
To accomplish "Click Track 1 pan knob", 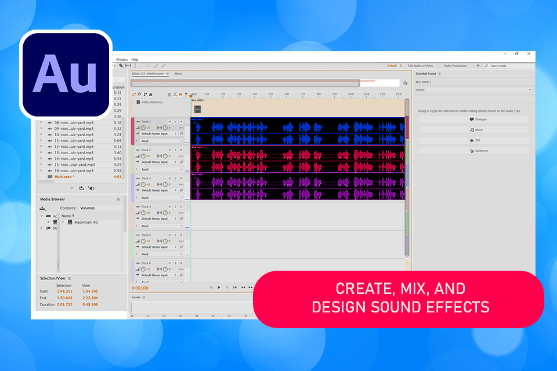I will [165, 128].
